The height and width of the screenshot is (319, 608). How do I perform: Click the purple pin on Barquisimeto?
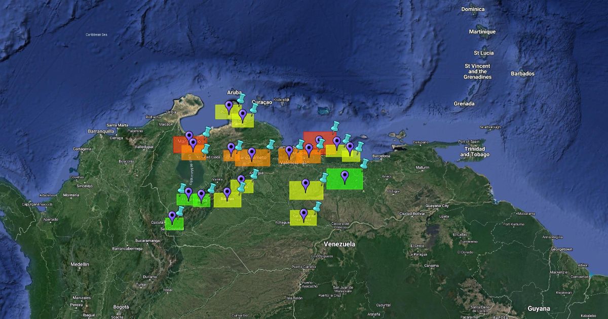[x=251, y=152]
